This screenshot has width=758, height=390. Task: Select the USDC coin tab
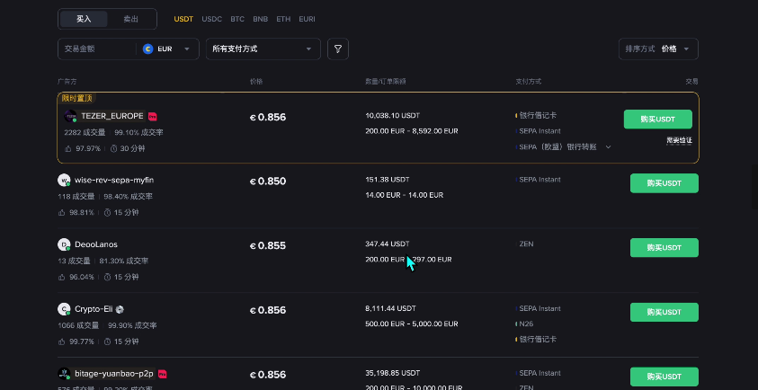[x=212, y=19]
